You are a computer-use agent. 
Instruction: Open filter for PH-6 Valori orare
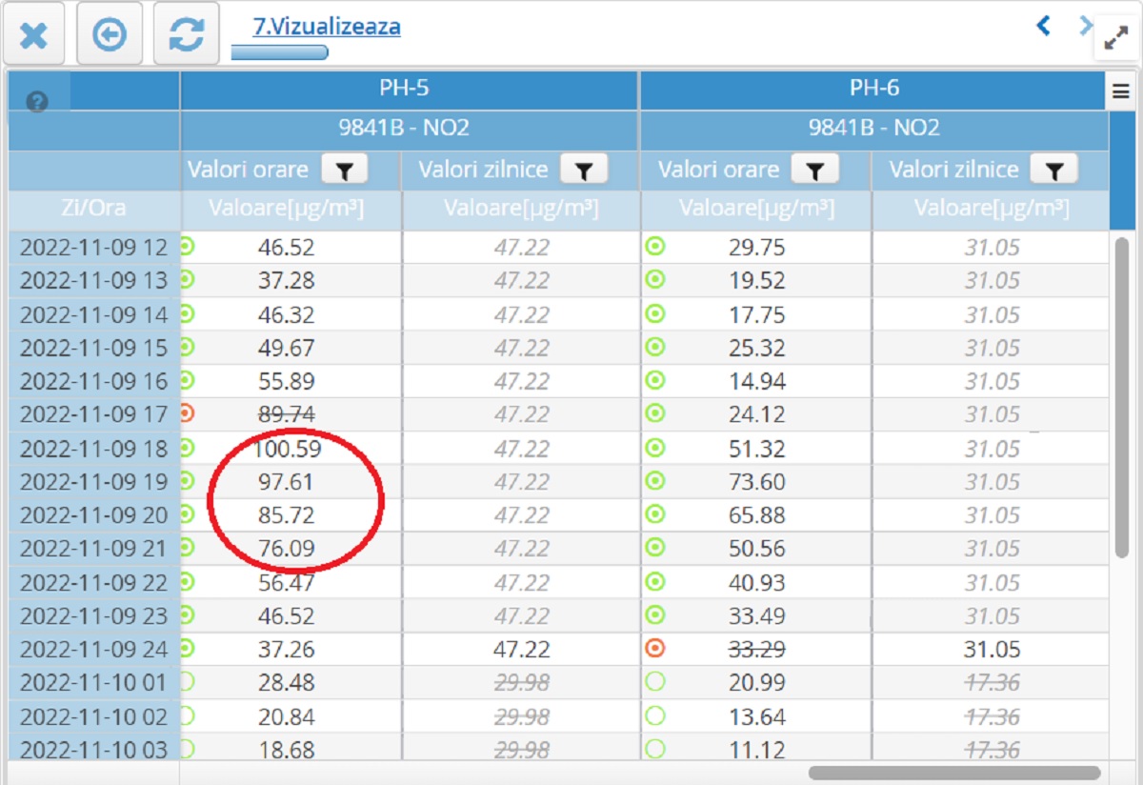click(814, 170)
